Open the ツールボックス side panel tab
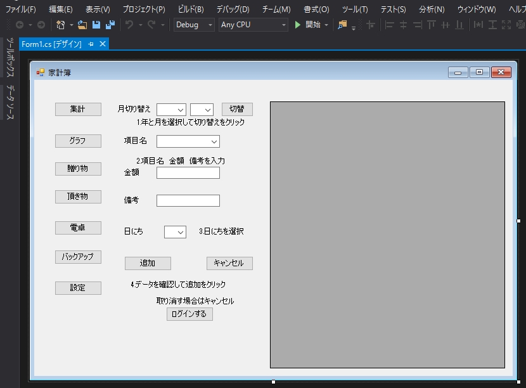The height and width of the screenshot is (388, 526). pyautogui.click(x=10, y=57)
